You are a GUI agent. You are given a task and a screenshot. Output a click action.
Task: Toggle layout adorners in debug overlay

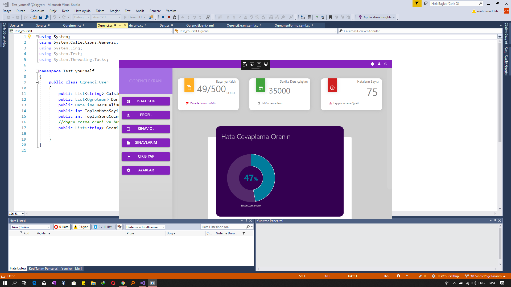point(259,64)
